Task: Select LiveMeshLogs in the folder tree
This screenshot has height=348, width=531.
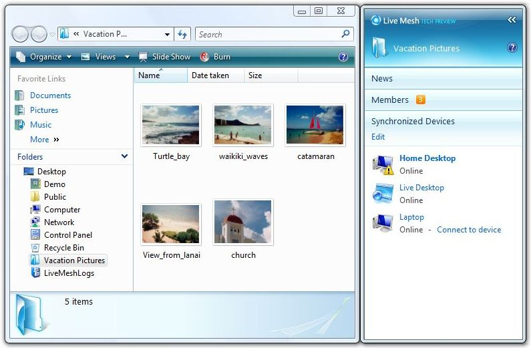Action: click(x=69, y=273)
